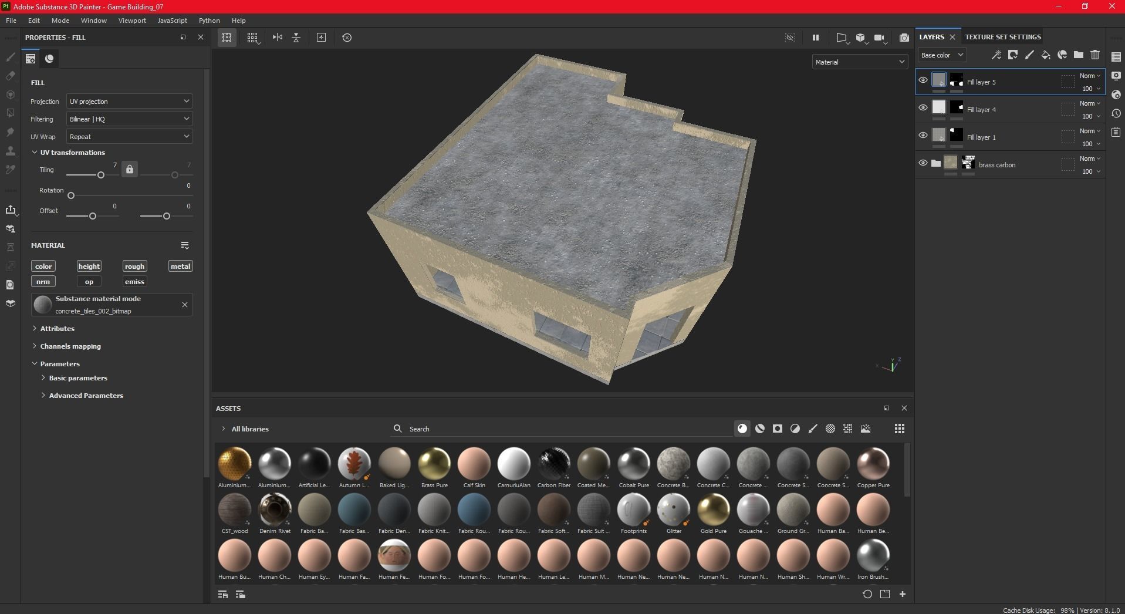Viewport: 1125px width, 614px height.
Task: Open the History panel icon on right dock
Action: point(1116,113)
